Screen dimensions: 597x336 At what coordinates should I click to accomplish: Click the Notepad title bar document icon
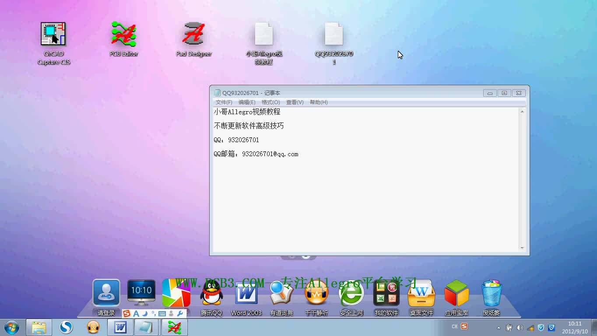pyautogui.click(x=217, y=93)
